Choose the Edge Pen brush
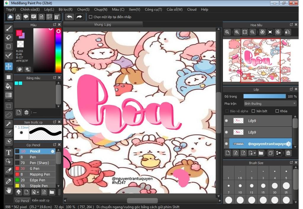Viewport: 303px width, 209px height. (x=35, y=180)
